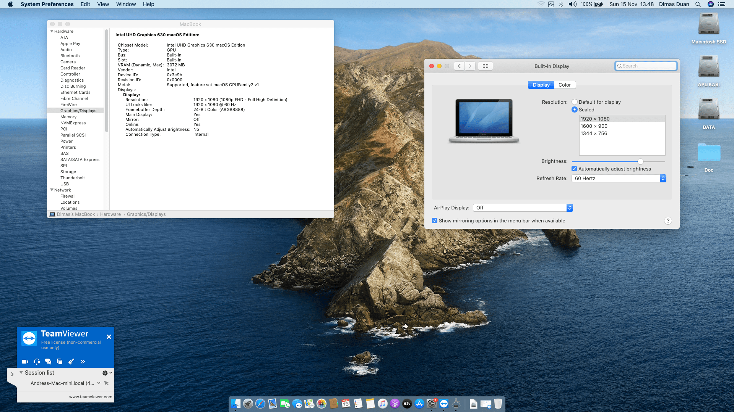The image size is (734, 412).
Task: Open the Window menu
Action: [126, 4]
